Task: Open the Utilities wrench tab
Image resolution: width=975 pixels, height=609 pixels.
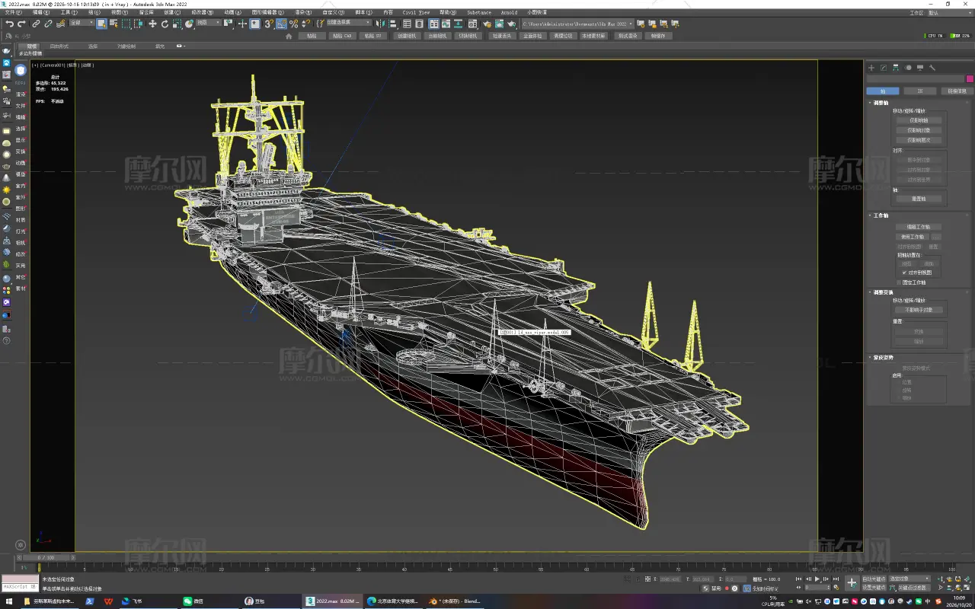Action: coord(932,68)
